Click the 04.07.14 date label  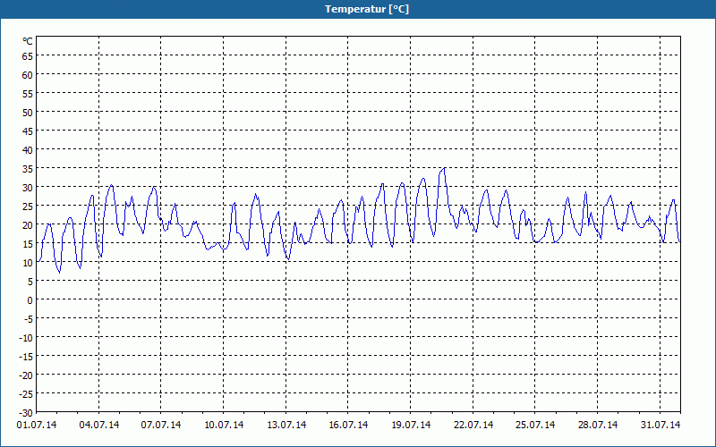pyautogui.click(x=99, y=426)
